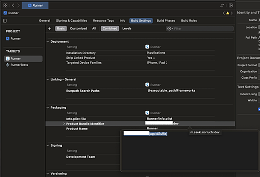Click the plus add setting button
Viewport: 260px width, 177px height.
tap(49, 28)
